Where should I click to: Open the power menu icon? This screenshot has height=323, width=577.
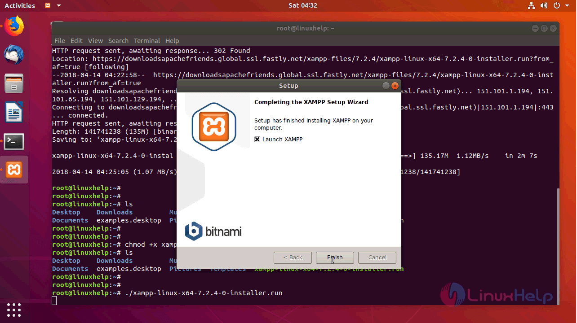click(556, 6)
